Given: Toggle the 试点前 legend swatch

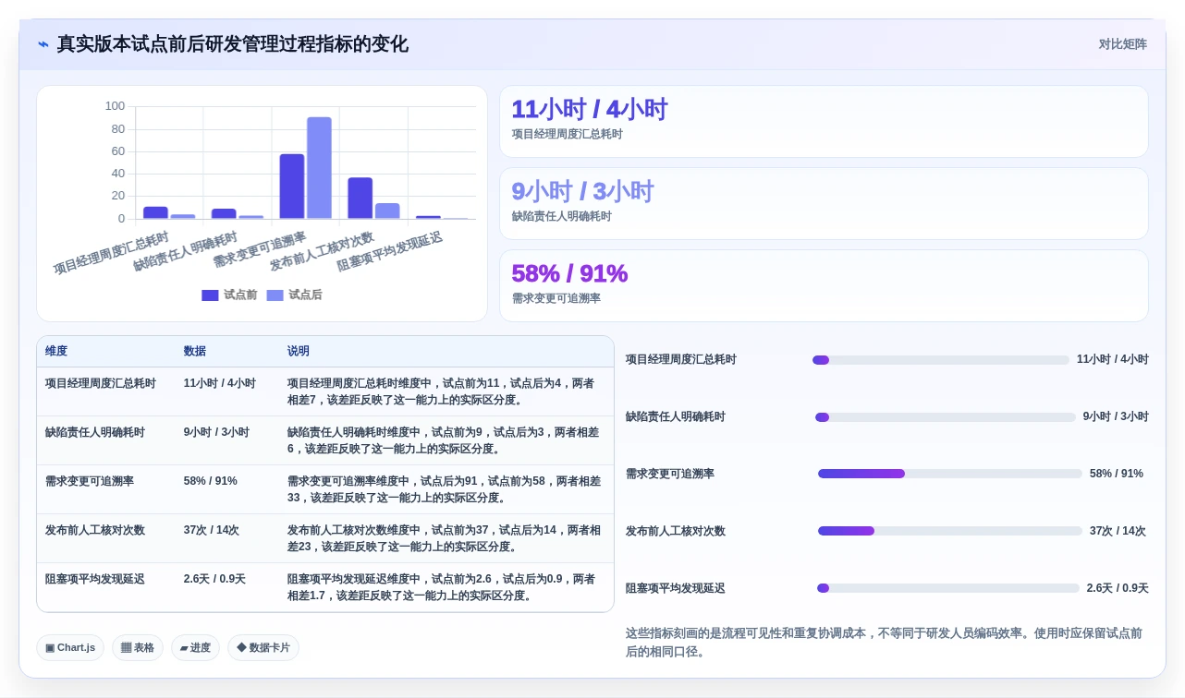Looking at the screenshot, I should [210, 295].
